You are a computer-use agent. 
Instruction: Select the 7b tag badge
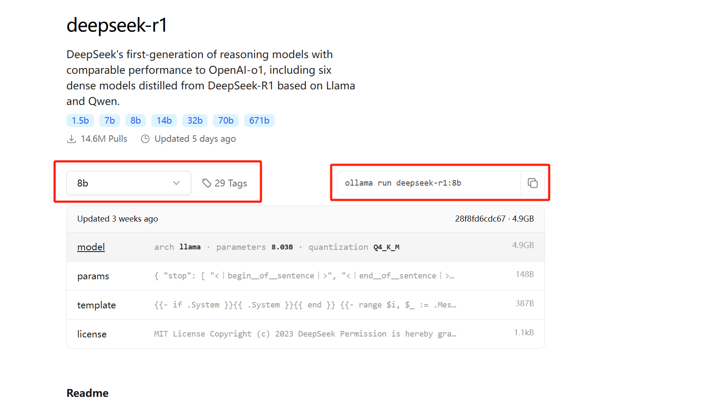point(110,121)
